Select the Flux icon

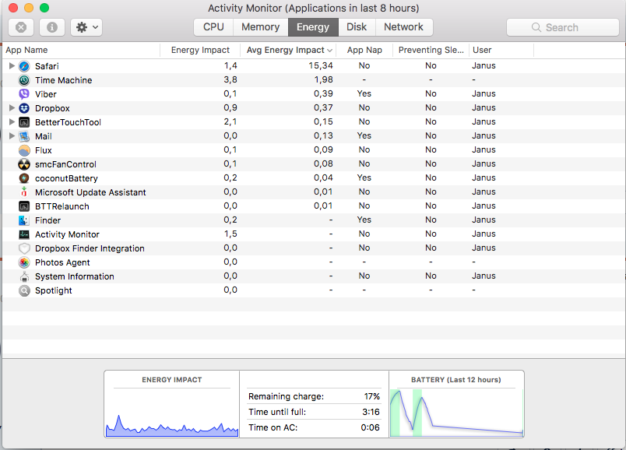[24, 150]
